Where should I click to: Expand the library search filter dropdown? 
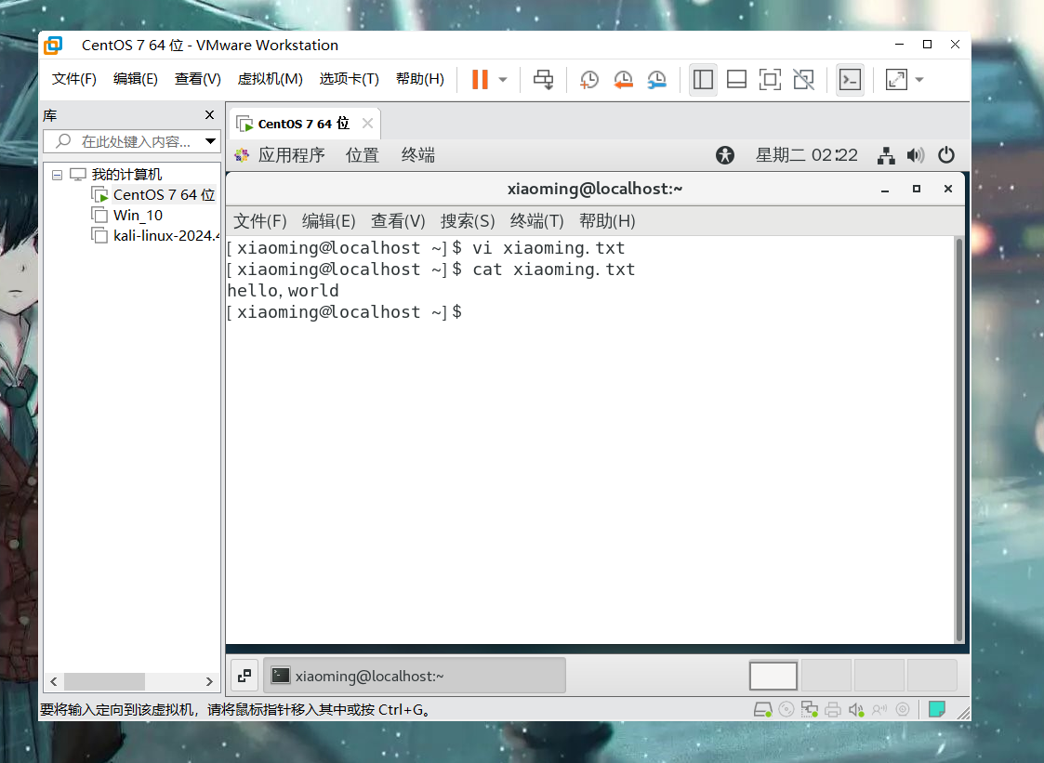[211, 141]
